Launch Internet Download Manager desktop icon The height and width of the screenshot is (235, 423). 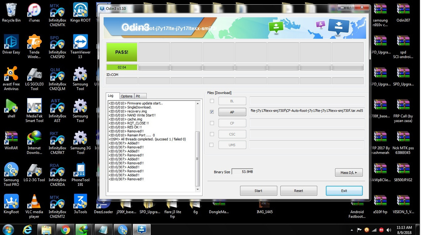(34, 143)
